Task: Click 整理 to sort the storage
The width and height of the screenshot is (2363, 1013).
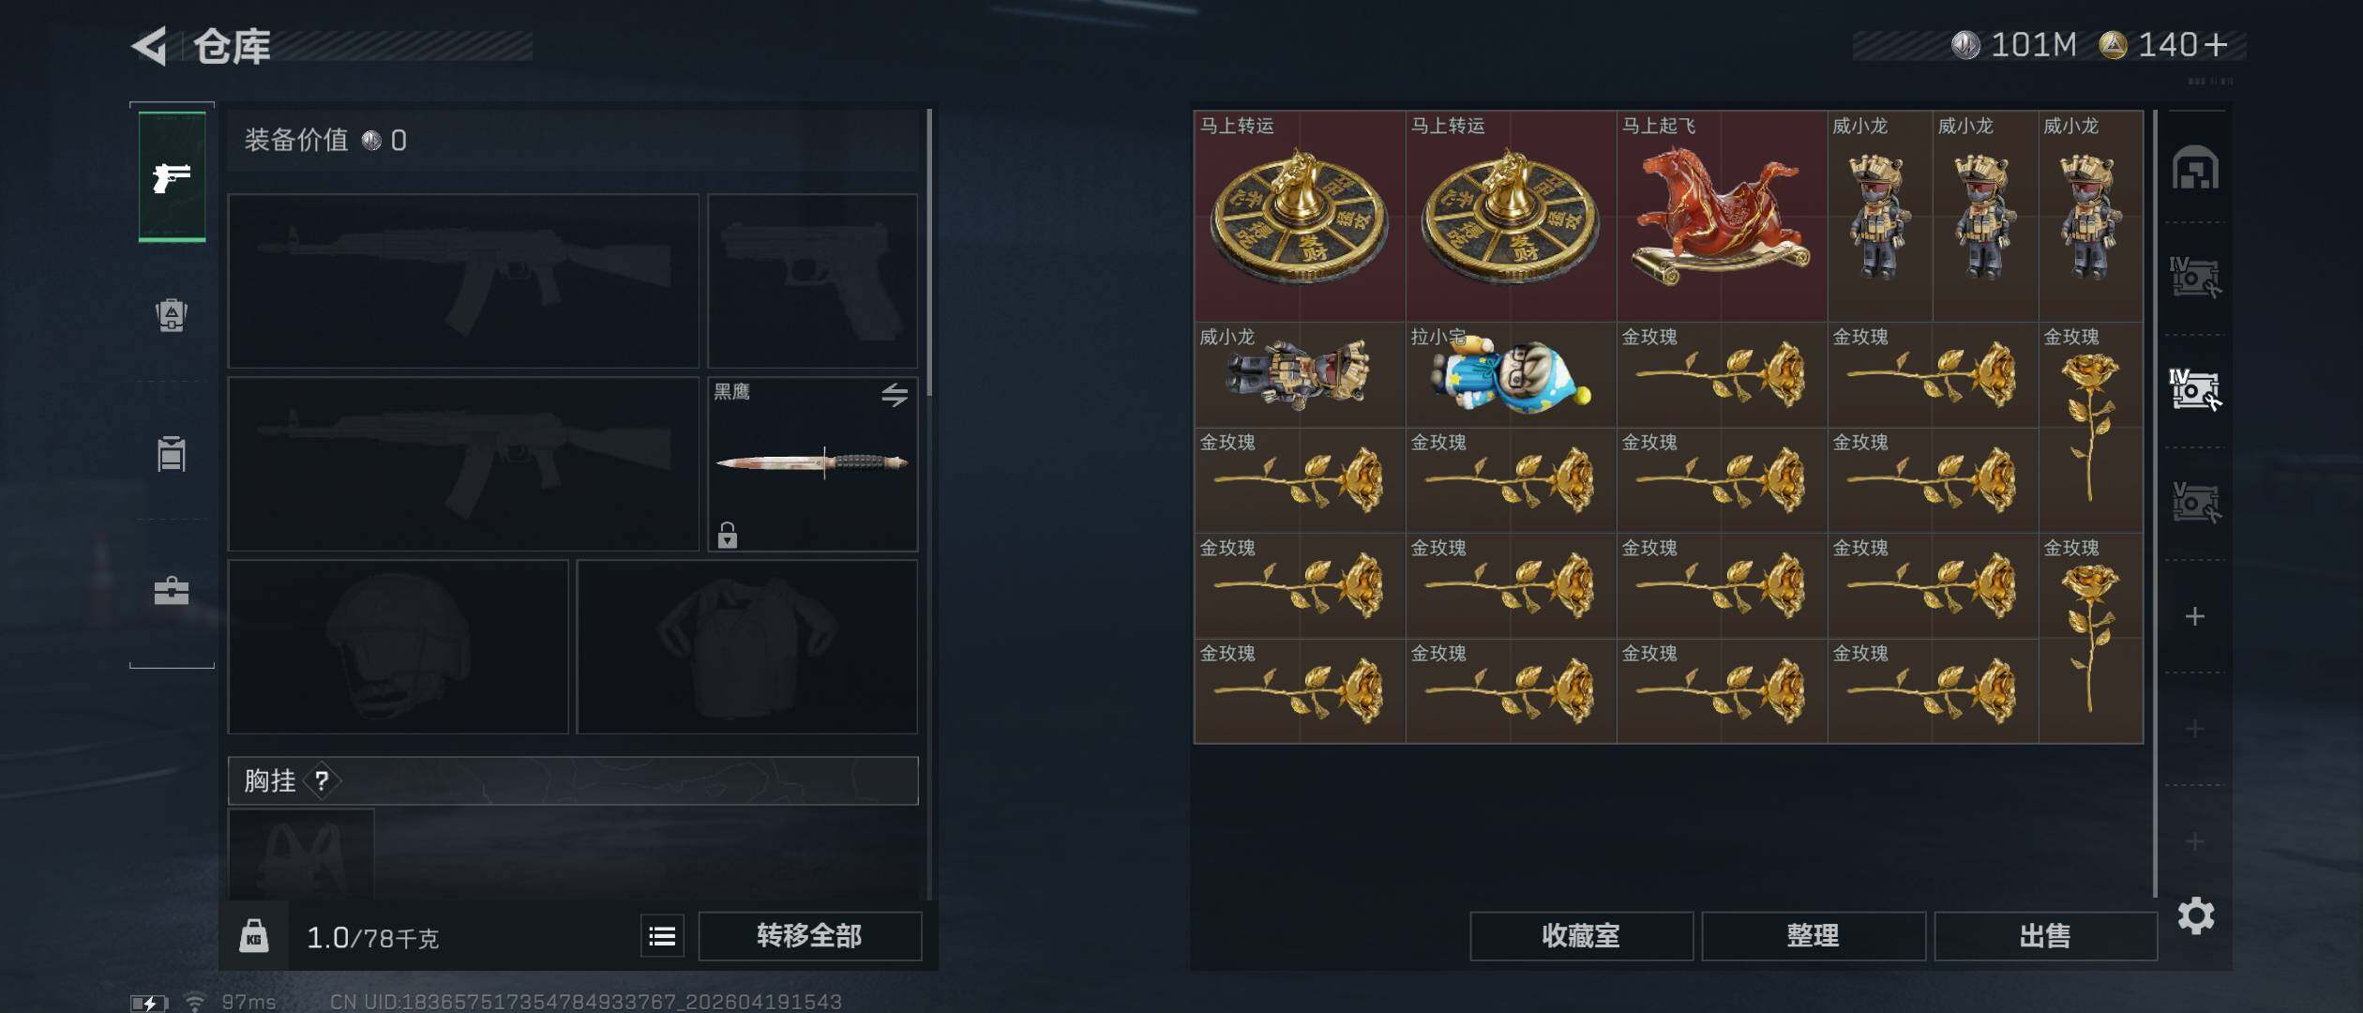Action: click(x=1813, y=936)
